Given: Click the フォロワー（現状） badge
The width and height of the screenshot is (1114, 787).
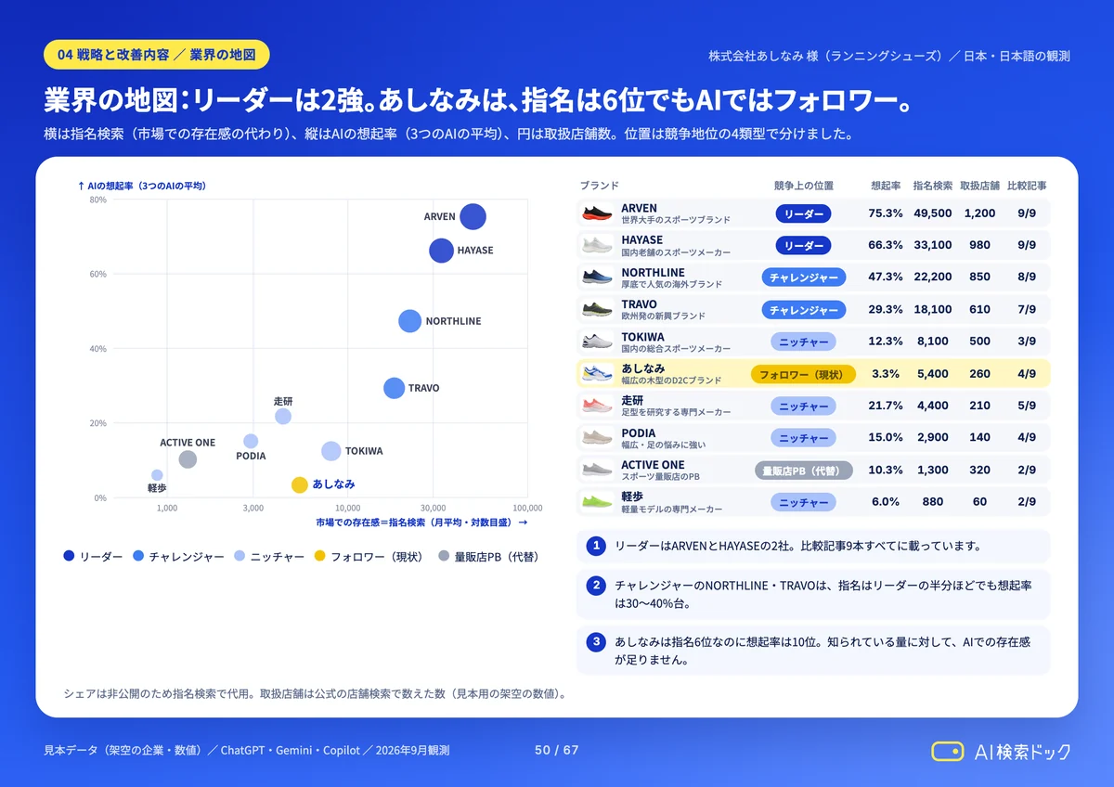Looking at the screenshot, I should click(803, 373).
